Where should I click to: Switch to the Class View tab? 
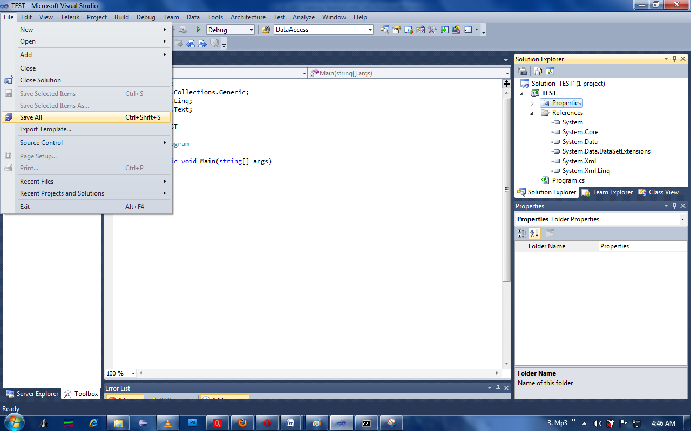658,192
